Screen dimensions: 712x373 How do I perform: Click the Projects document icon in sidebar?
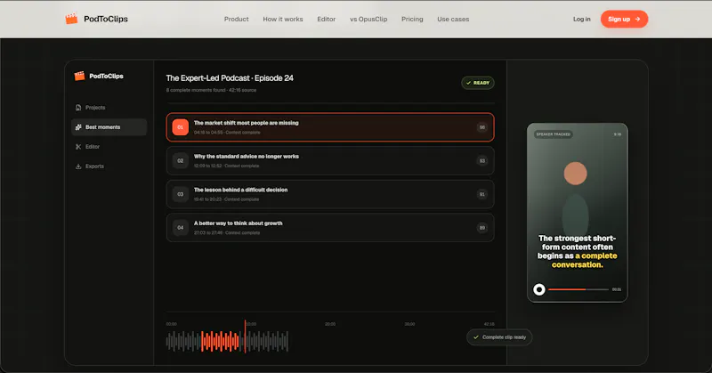click(x=78, y=108)
